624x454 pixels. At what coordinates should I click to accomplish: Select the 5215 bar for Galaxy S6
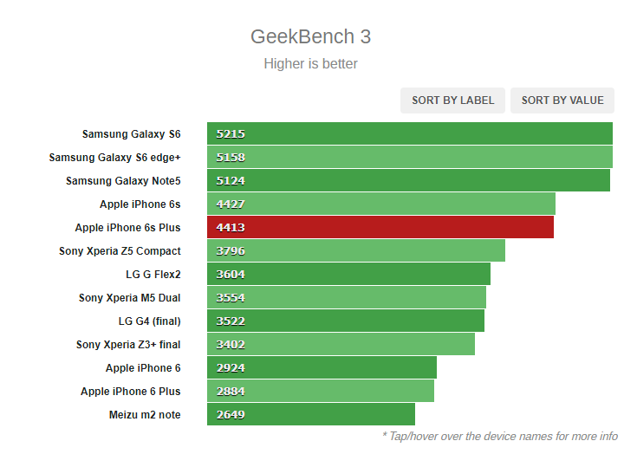pyautogui.click(x=409, y=134)
